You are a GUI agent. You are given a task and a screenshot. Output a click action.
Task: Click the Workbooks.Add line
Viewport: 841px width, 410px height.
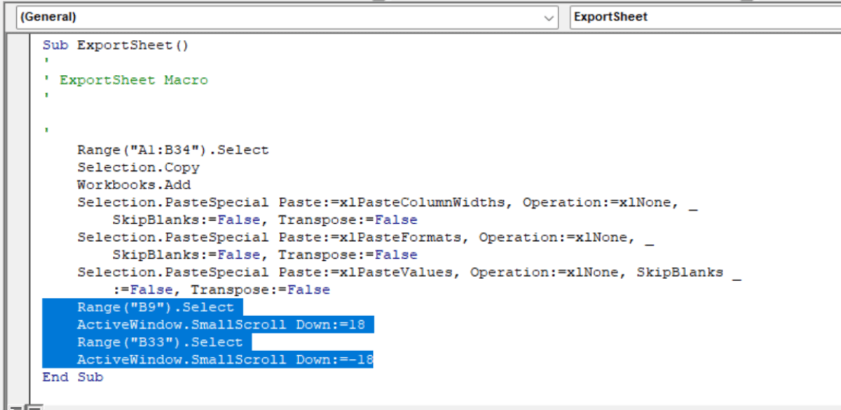pyautogui.click(x=134, y=185)
